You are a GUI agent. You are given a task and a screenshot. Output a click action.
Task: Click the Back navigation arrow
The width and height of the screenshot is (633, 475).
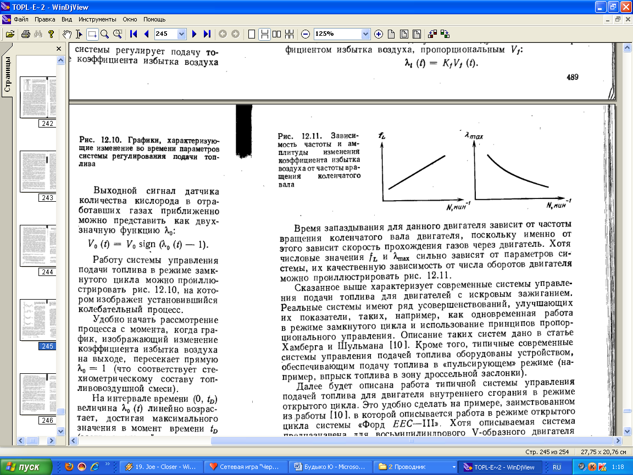point(223,34)
